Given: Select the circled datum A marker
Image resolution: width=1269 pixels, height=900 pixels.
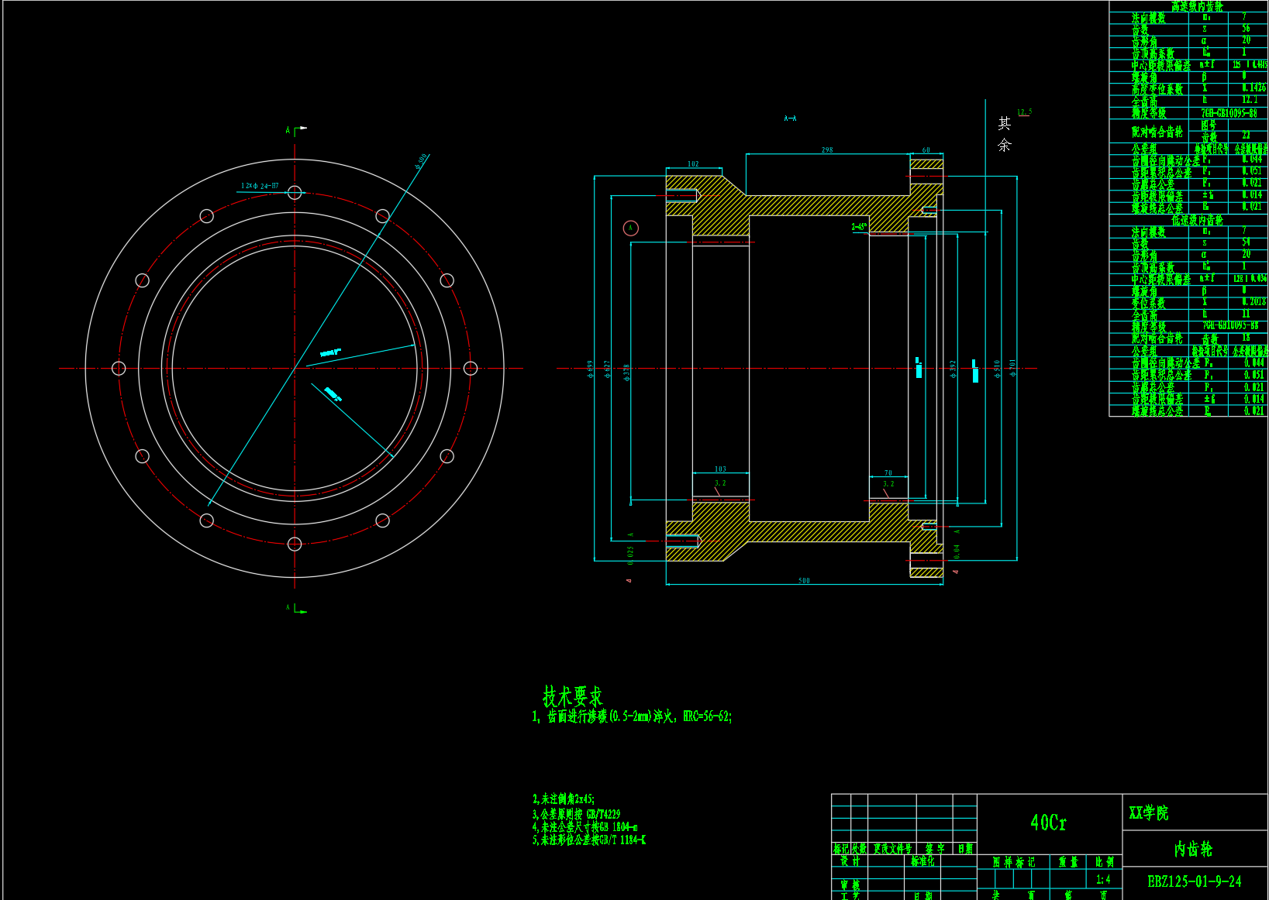Looking at the screenshot, I should (631, 228).
